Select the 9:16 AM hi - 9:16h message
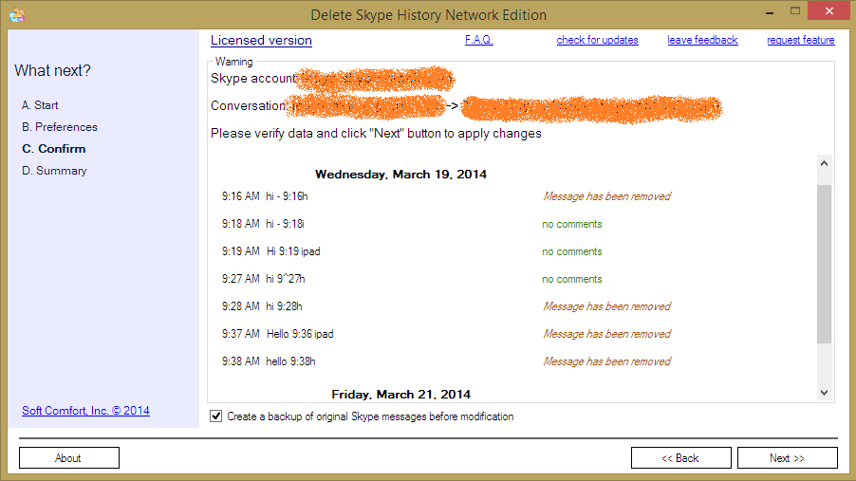This screenshot has height=481, width=856. (x=265, y=196)
